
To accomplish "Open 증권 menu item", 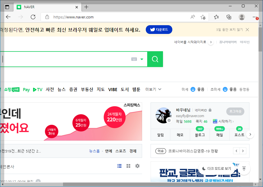I will (x=73, y=89).
